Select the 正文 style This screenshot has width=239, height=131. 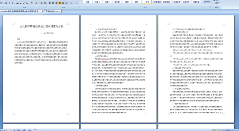147,2
